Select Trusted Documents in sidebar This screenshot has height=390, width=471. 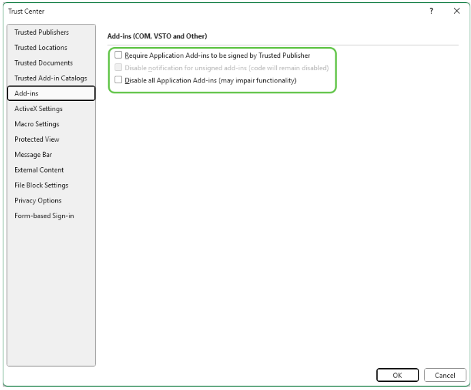point(44,63)
